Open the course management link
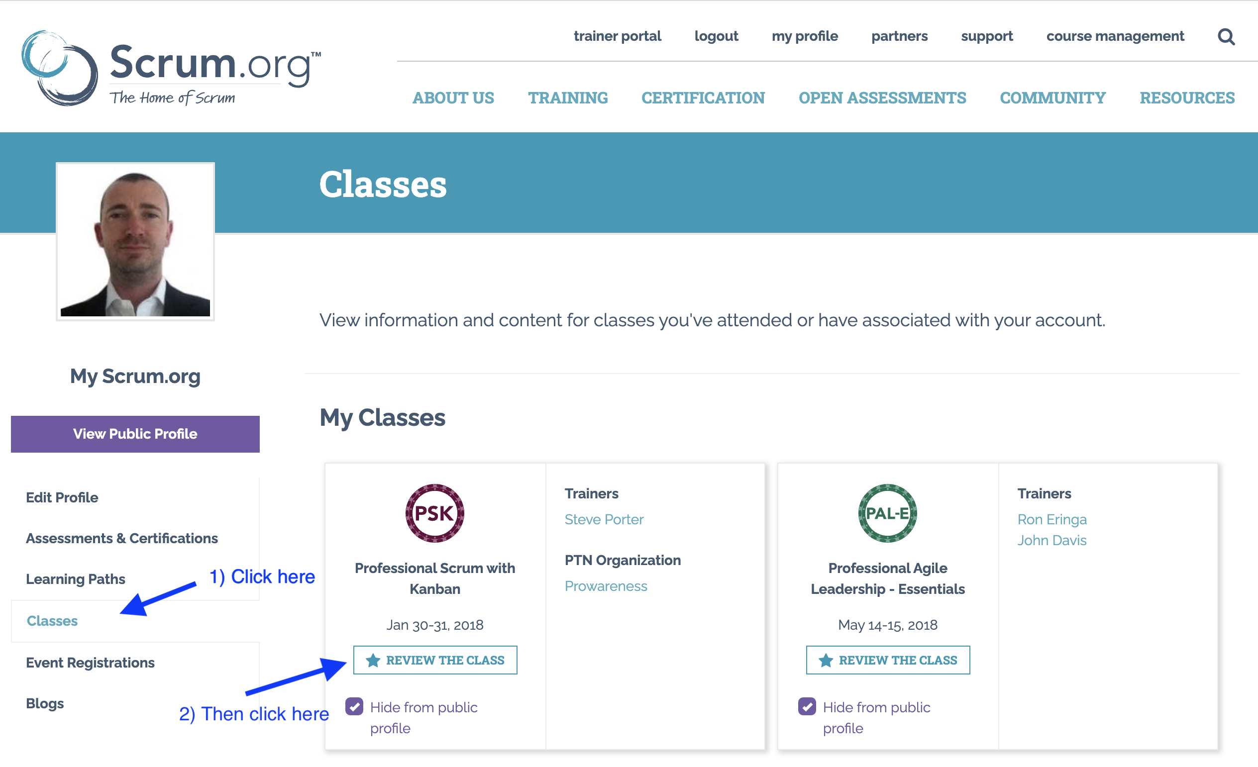The height and width of the screenshot is (767, 1258). coord(1115,36)
